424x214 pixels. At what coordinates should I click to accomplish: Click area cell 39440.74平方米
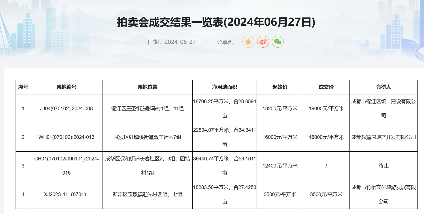coord(225,166)
